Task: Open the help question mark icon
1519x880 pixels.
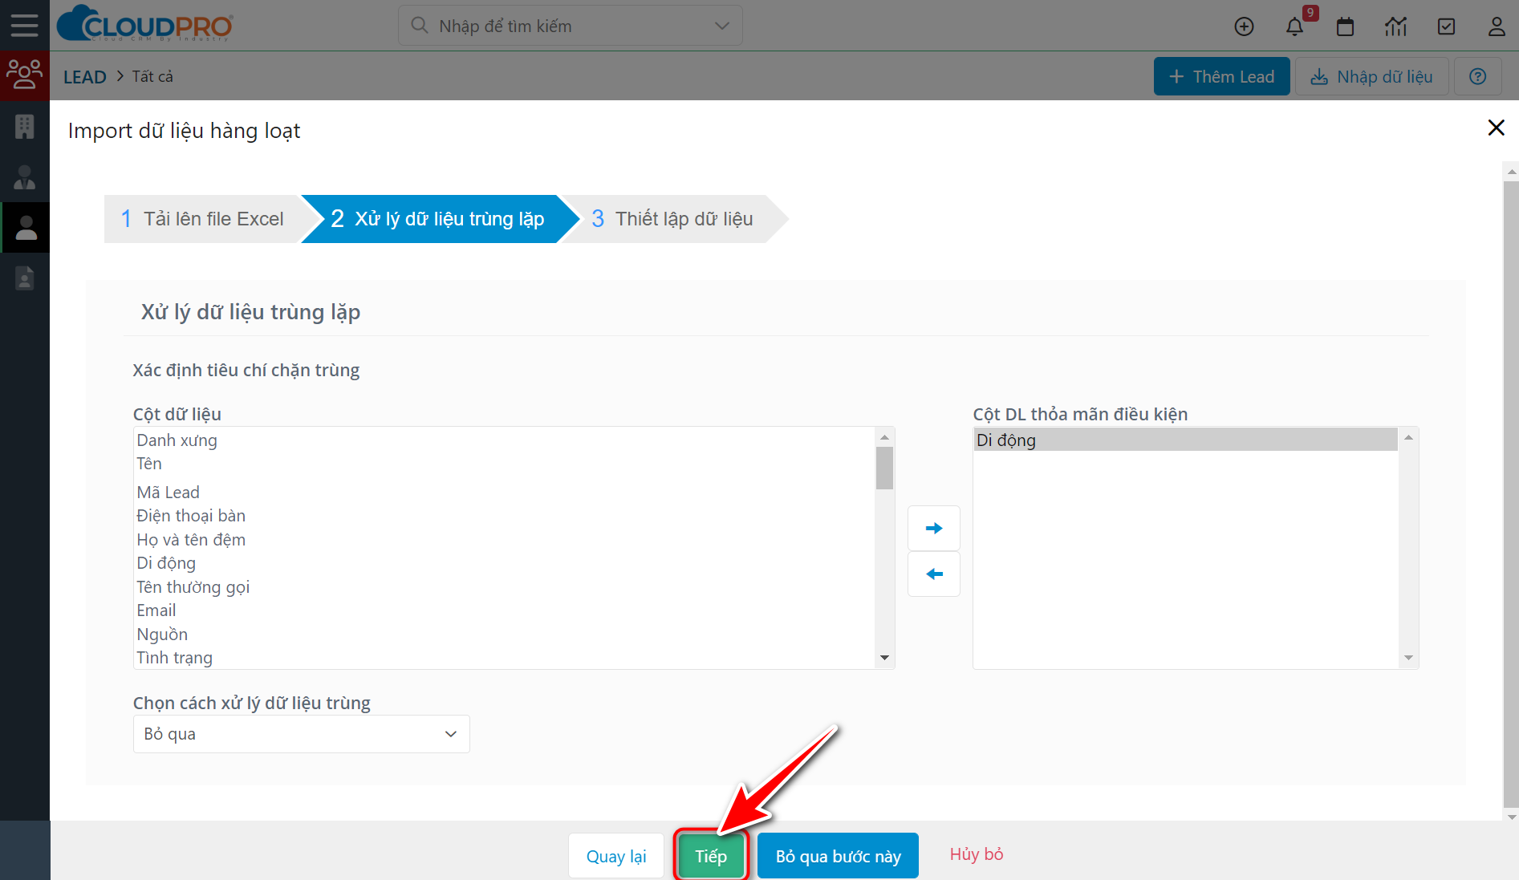Action: pyautogui.click(x=1477, y=76)
